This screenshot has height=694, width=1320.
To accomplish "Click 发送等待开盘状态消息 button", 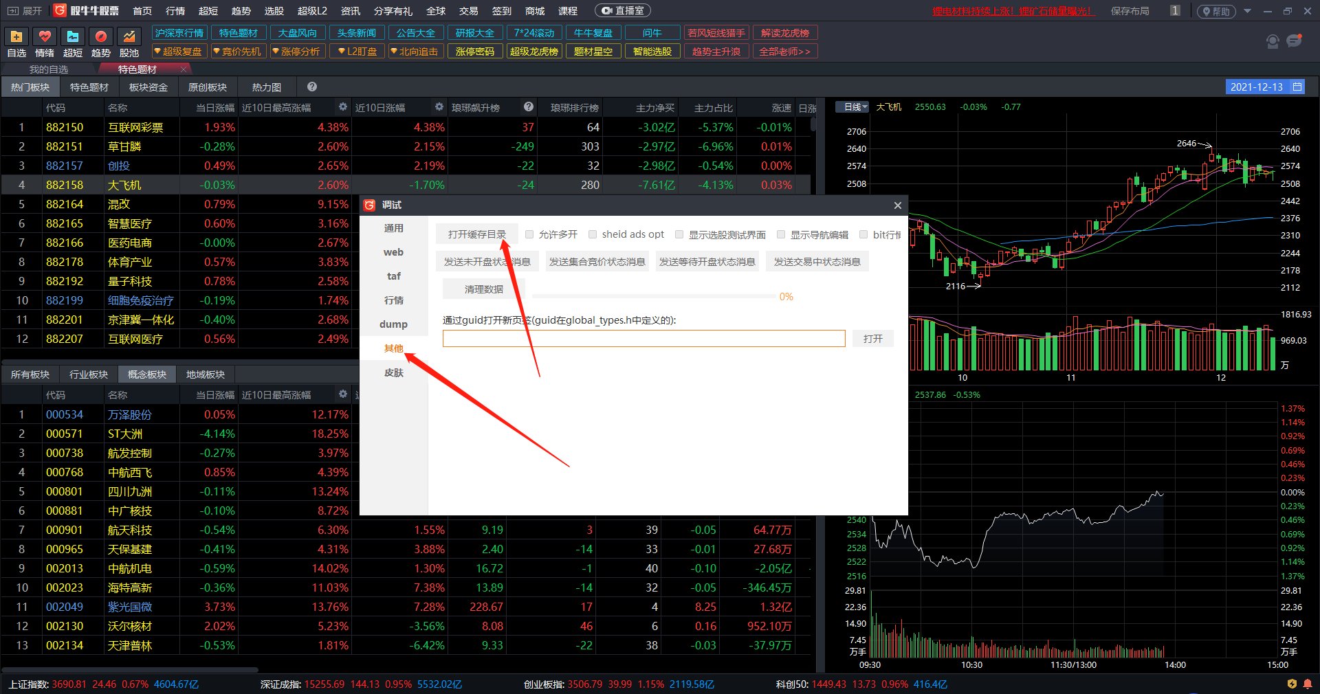I will click(x=707, y=262).
